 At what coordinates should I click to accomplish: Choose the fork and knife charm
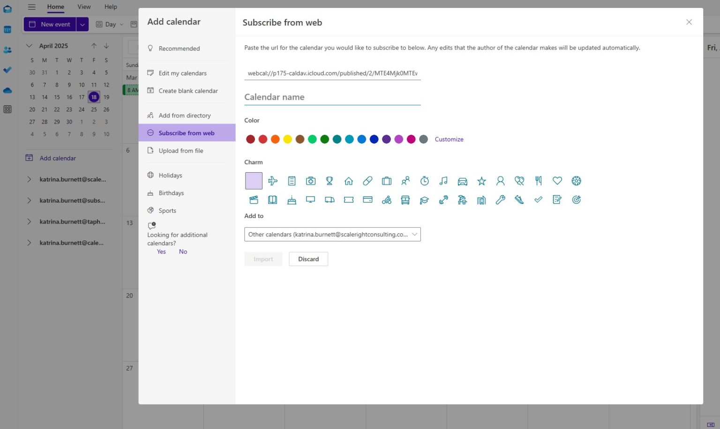(538, 181)
